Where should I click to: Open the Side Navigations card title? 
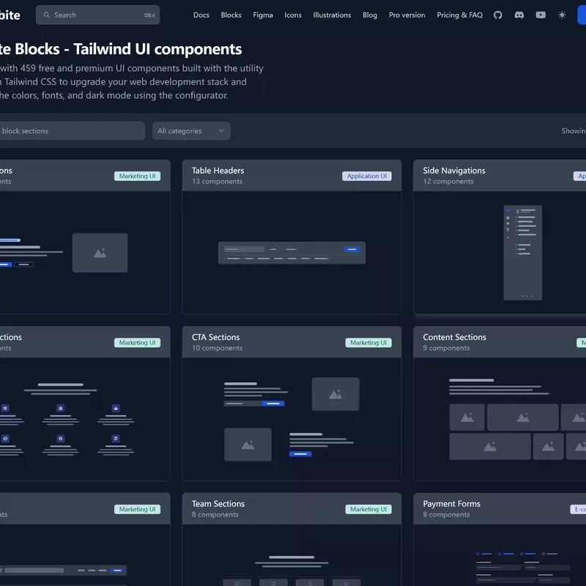coord(454,171)
